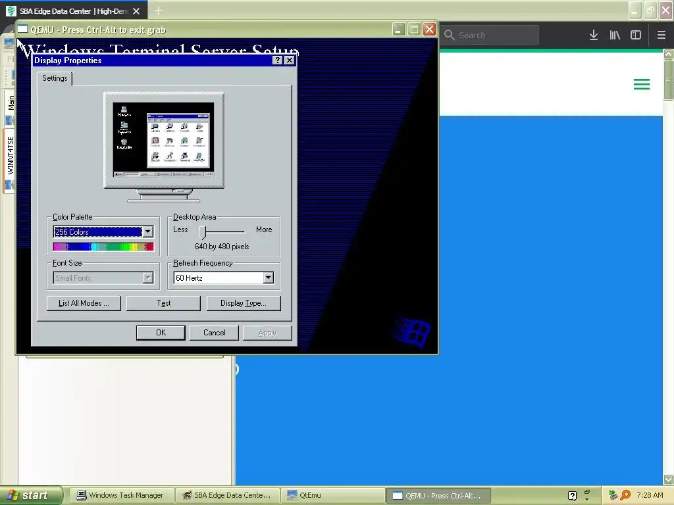Click the help question tray icon
674x505 pixels.
click(572, 496)
